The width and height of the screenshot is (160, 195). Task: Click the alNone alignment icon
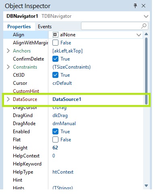(x=55, y=35)
